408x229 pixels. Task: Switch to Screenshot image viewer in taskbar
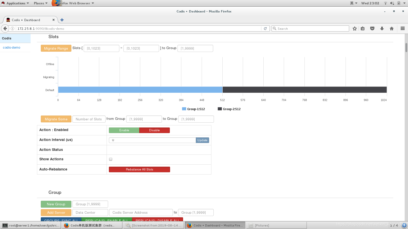pyautogui.click(x=154, y=225)
